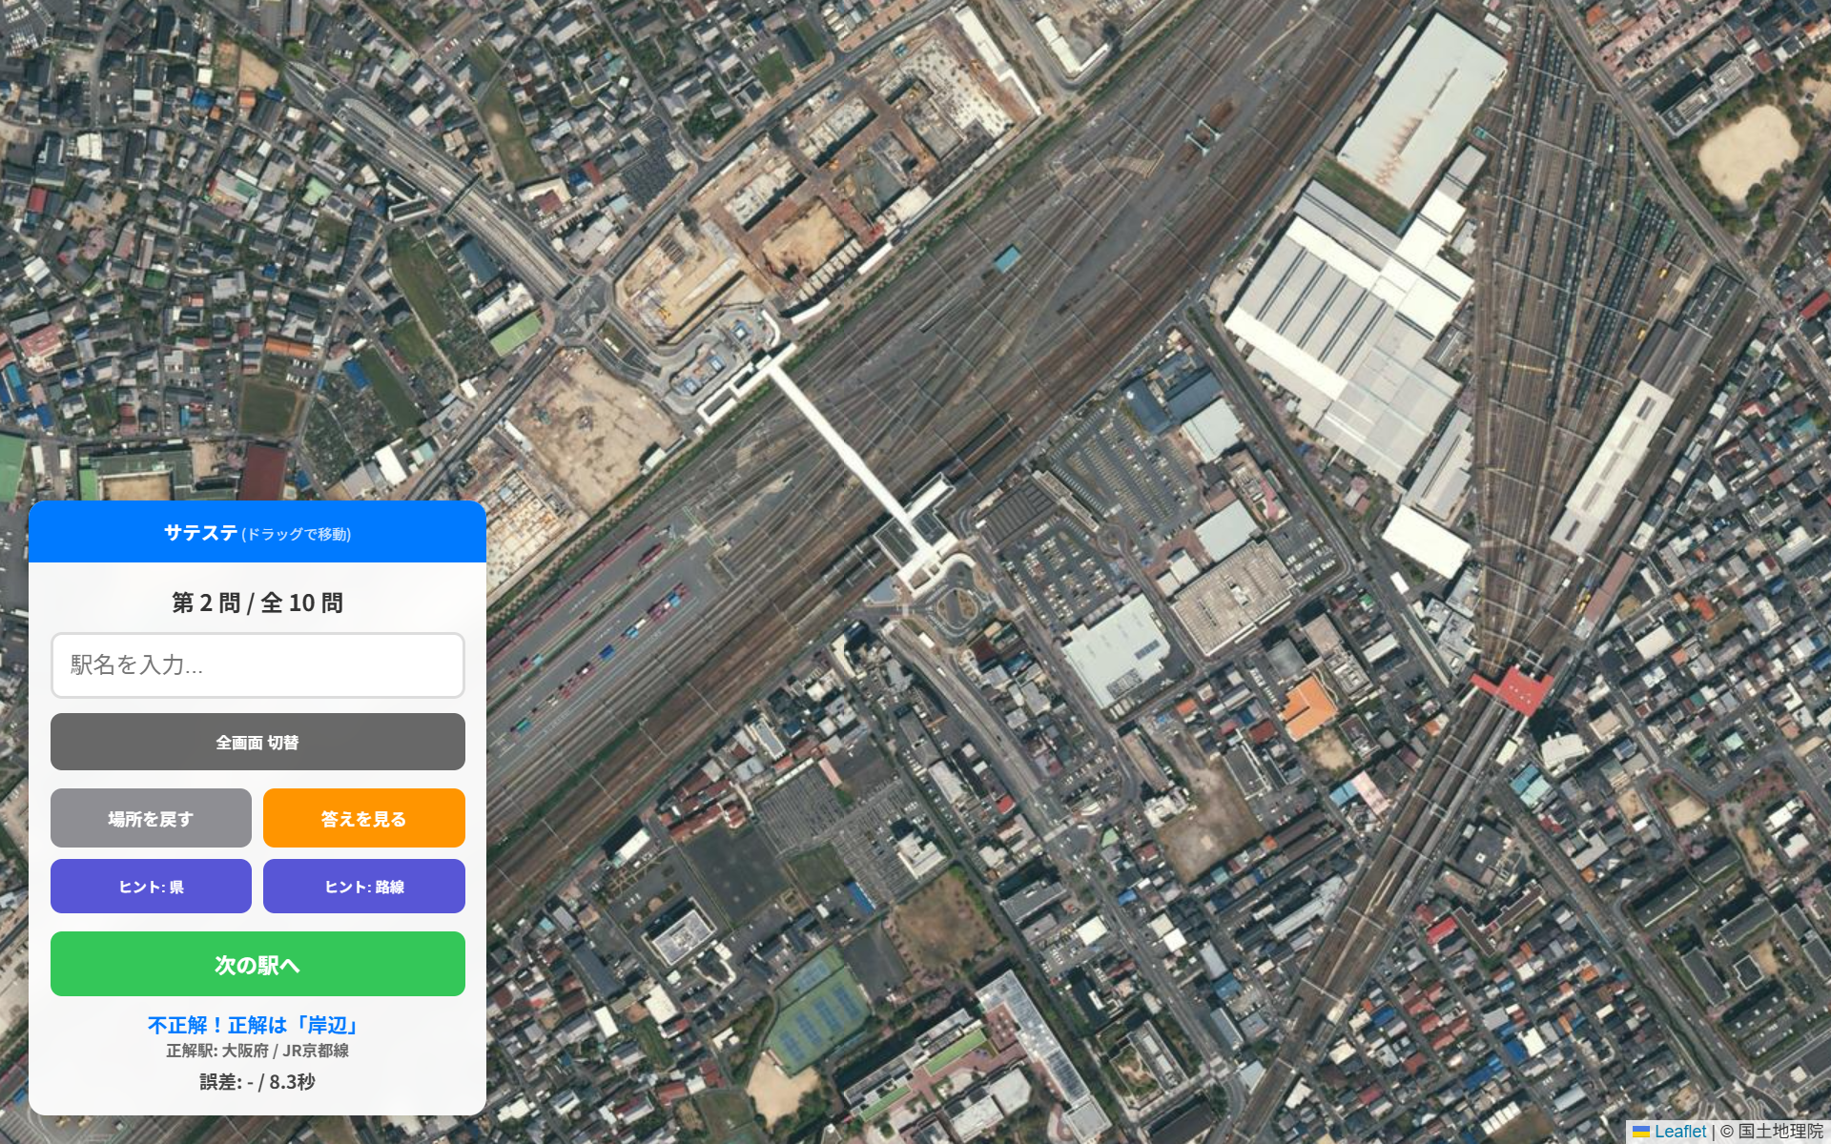This screenshot has height=1144, width=1831.
Task: Reset map using 場所を戻す button
Action: coord(151,818)
